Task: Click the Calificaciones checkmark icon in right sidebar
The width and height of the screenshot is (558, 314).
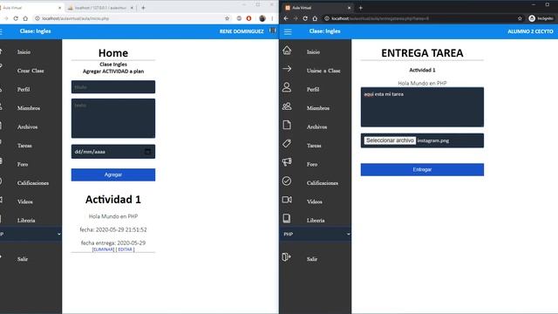Action: (287, 181)
